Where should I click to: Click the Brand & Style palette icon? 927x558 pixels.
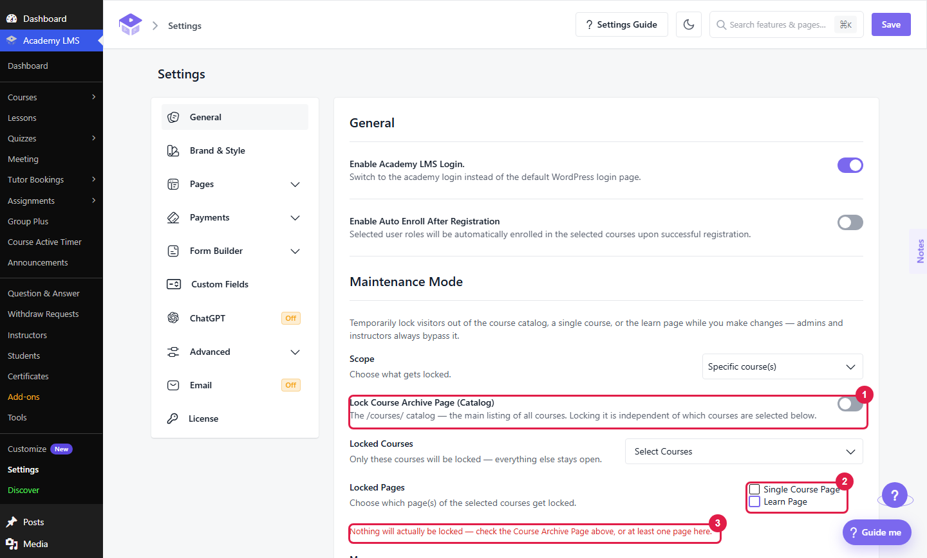pyautogui.click(x=173, y=150)
